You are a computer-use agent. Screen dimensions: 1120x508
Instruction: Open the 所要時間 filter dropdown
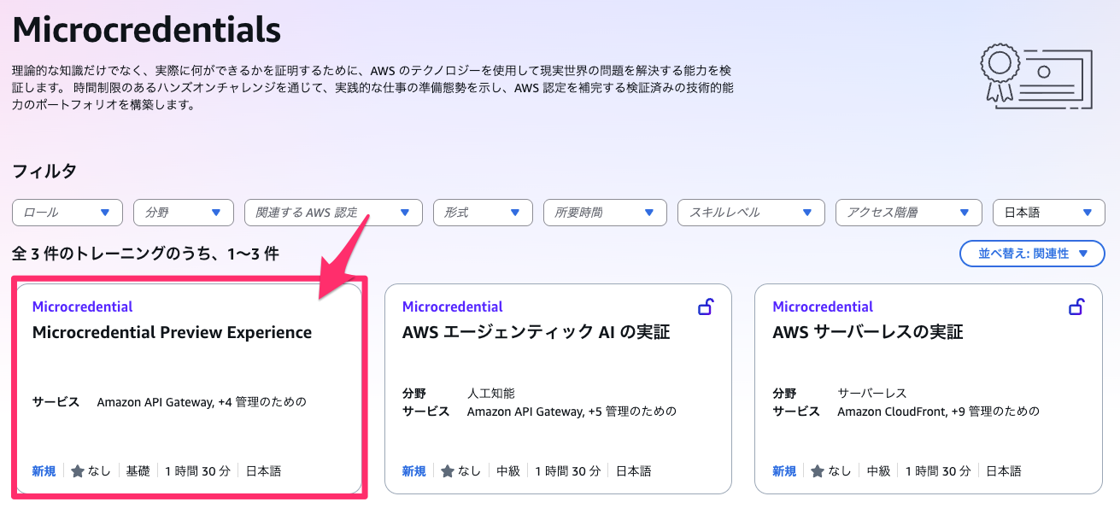click(605, 213)
